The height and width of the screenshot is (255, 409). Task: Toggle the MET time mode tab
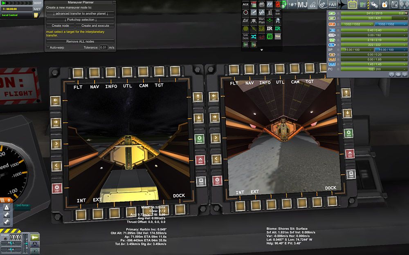[38, 9]
